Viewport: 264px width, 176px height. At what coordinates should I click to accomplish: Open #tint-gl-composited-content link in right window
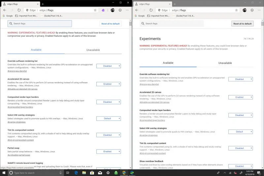pyautogui.click(x=152, y=154)
